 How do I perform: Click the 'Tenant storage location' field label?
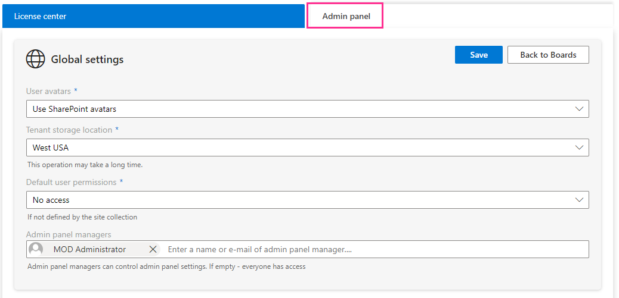pos(69,130)
